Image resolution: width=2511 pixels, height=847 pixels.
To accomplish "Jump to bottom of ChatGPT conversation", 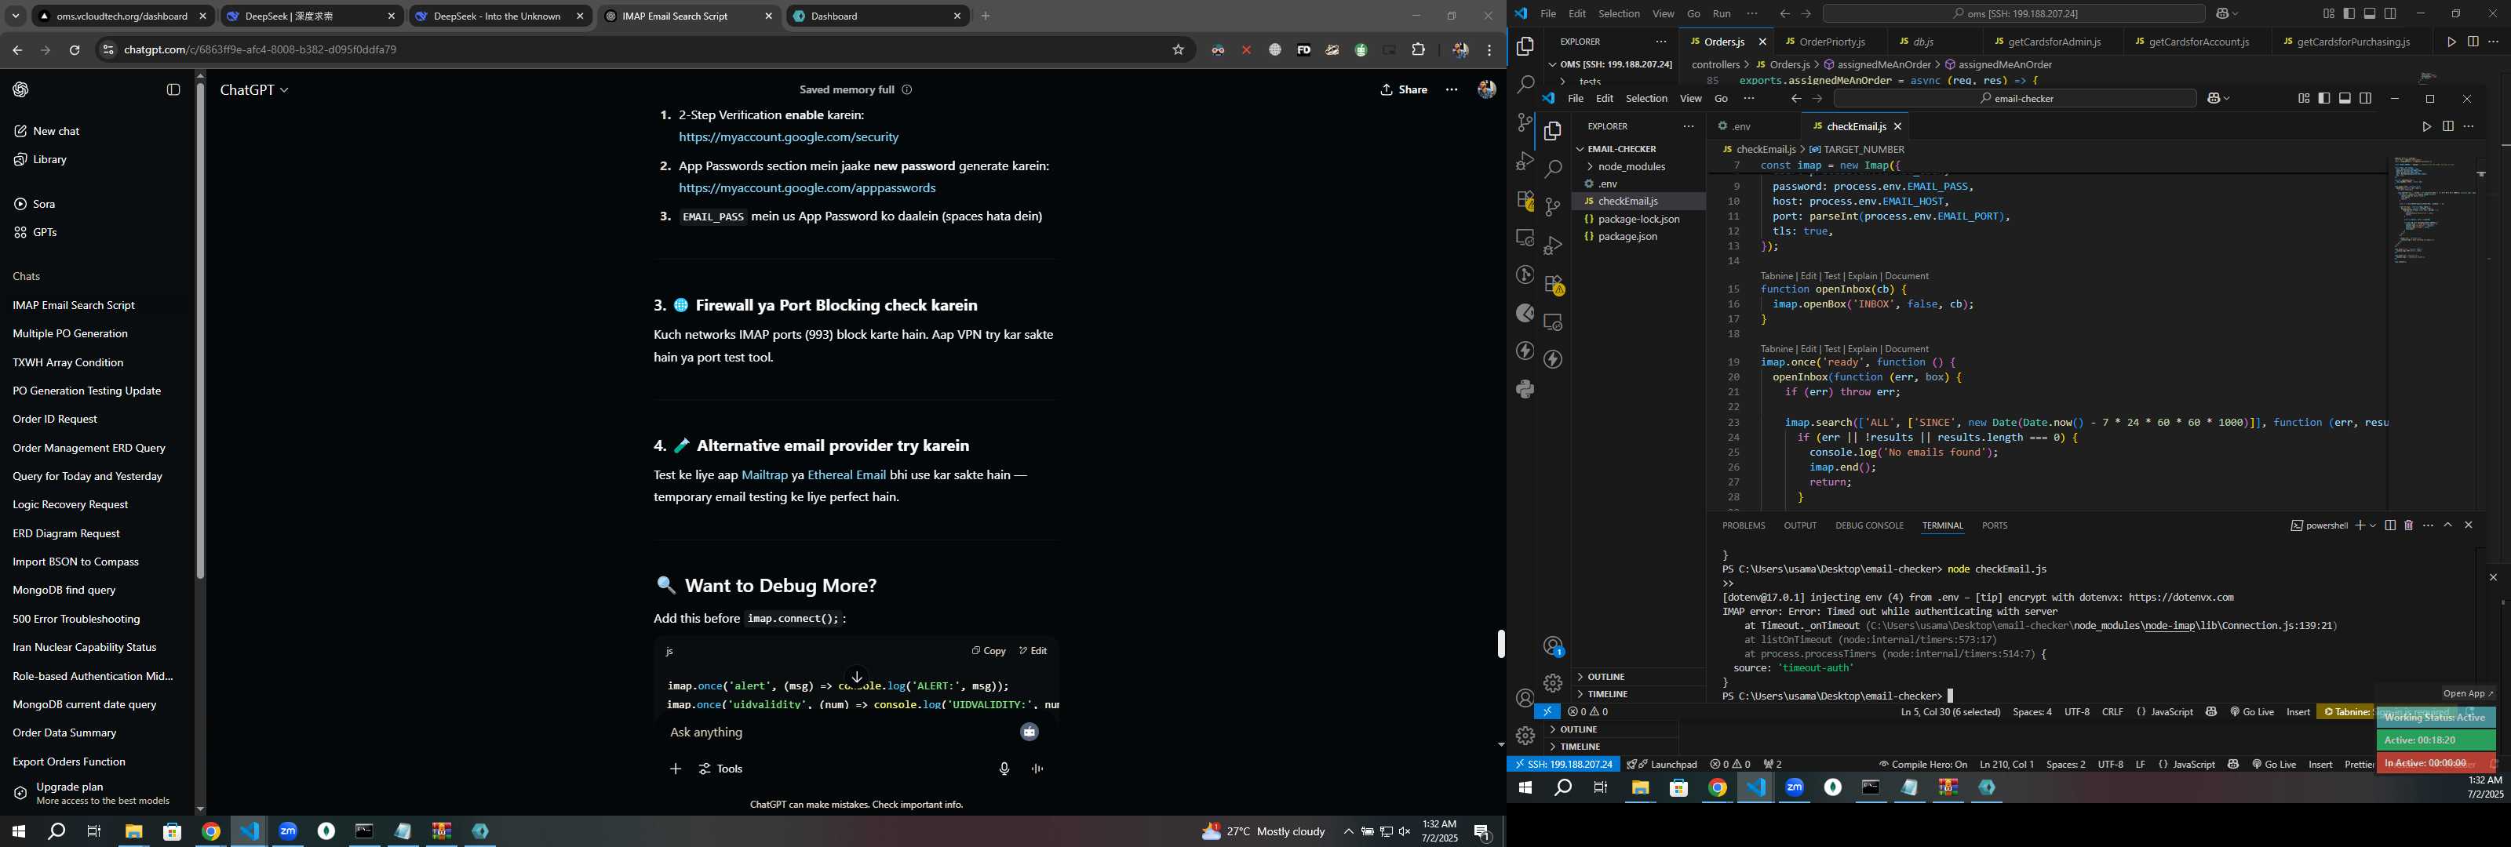I will pyautogui.click(x=857, y=677).
